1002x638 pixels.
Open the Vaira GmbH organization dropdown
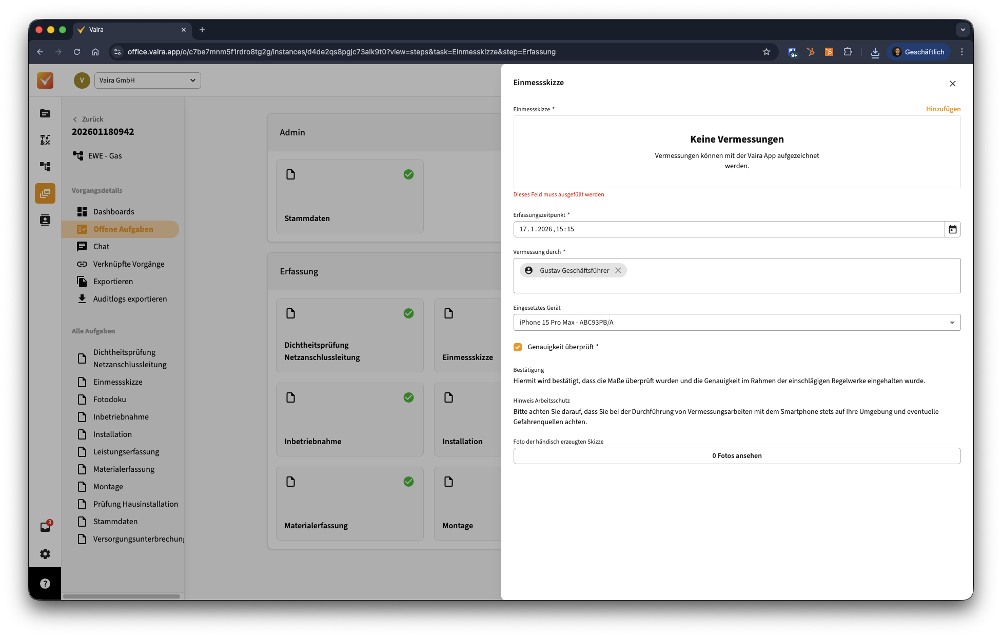coord(148,81)
